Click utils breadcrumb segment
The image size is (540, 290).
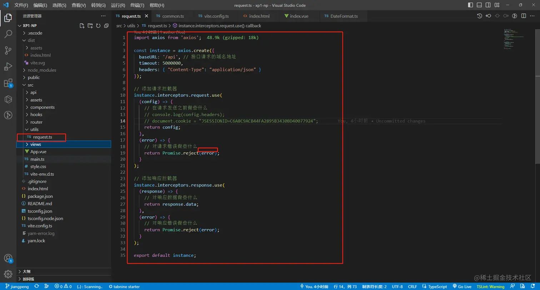pyautogui.click(x=131, y=26)
